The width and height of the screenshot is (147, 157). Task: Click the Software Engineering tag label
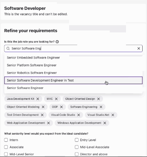84,107
